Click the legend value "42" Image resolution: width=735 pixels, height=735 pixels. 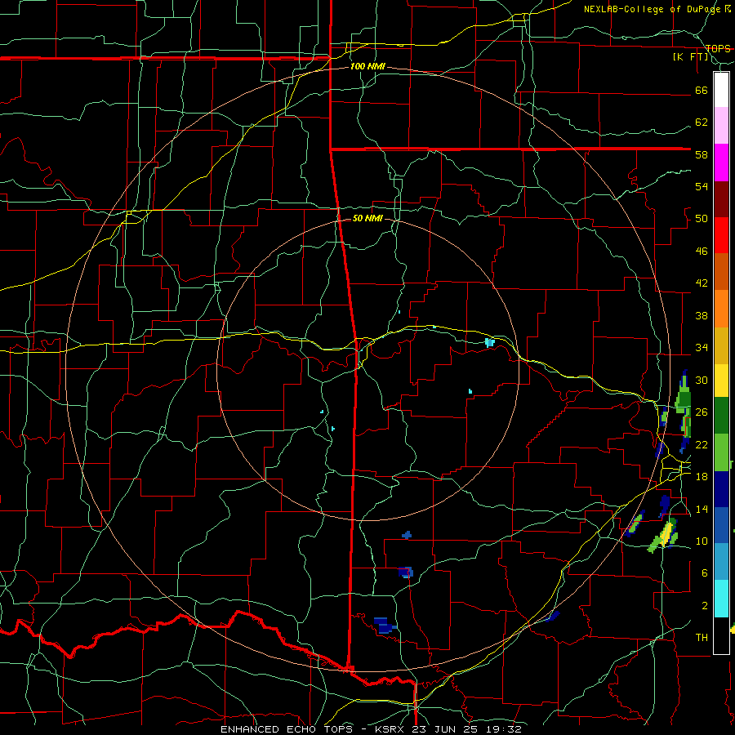pyautogui.click(x=702, y=283)
